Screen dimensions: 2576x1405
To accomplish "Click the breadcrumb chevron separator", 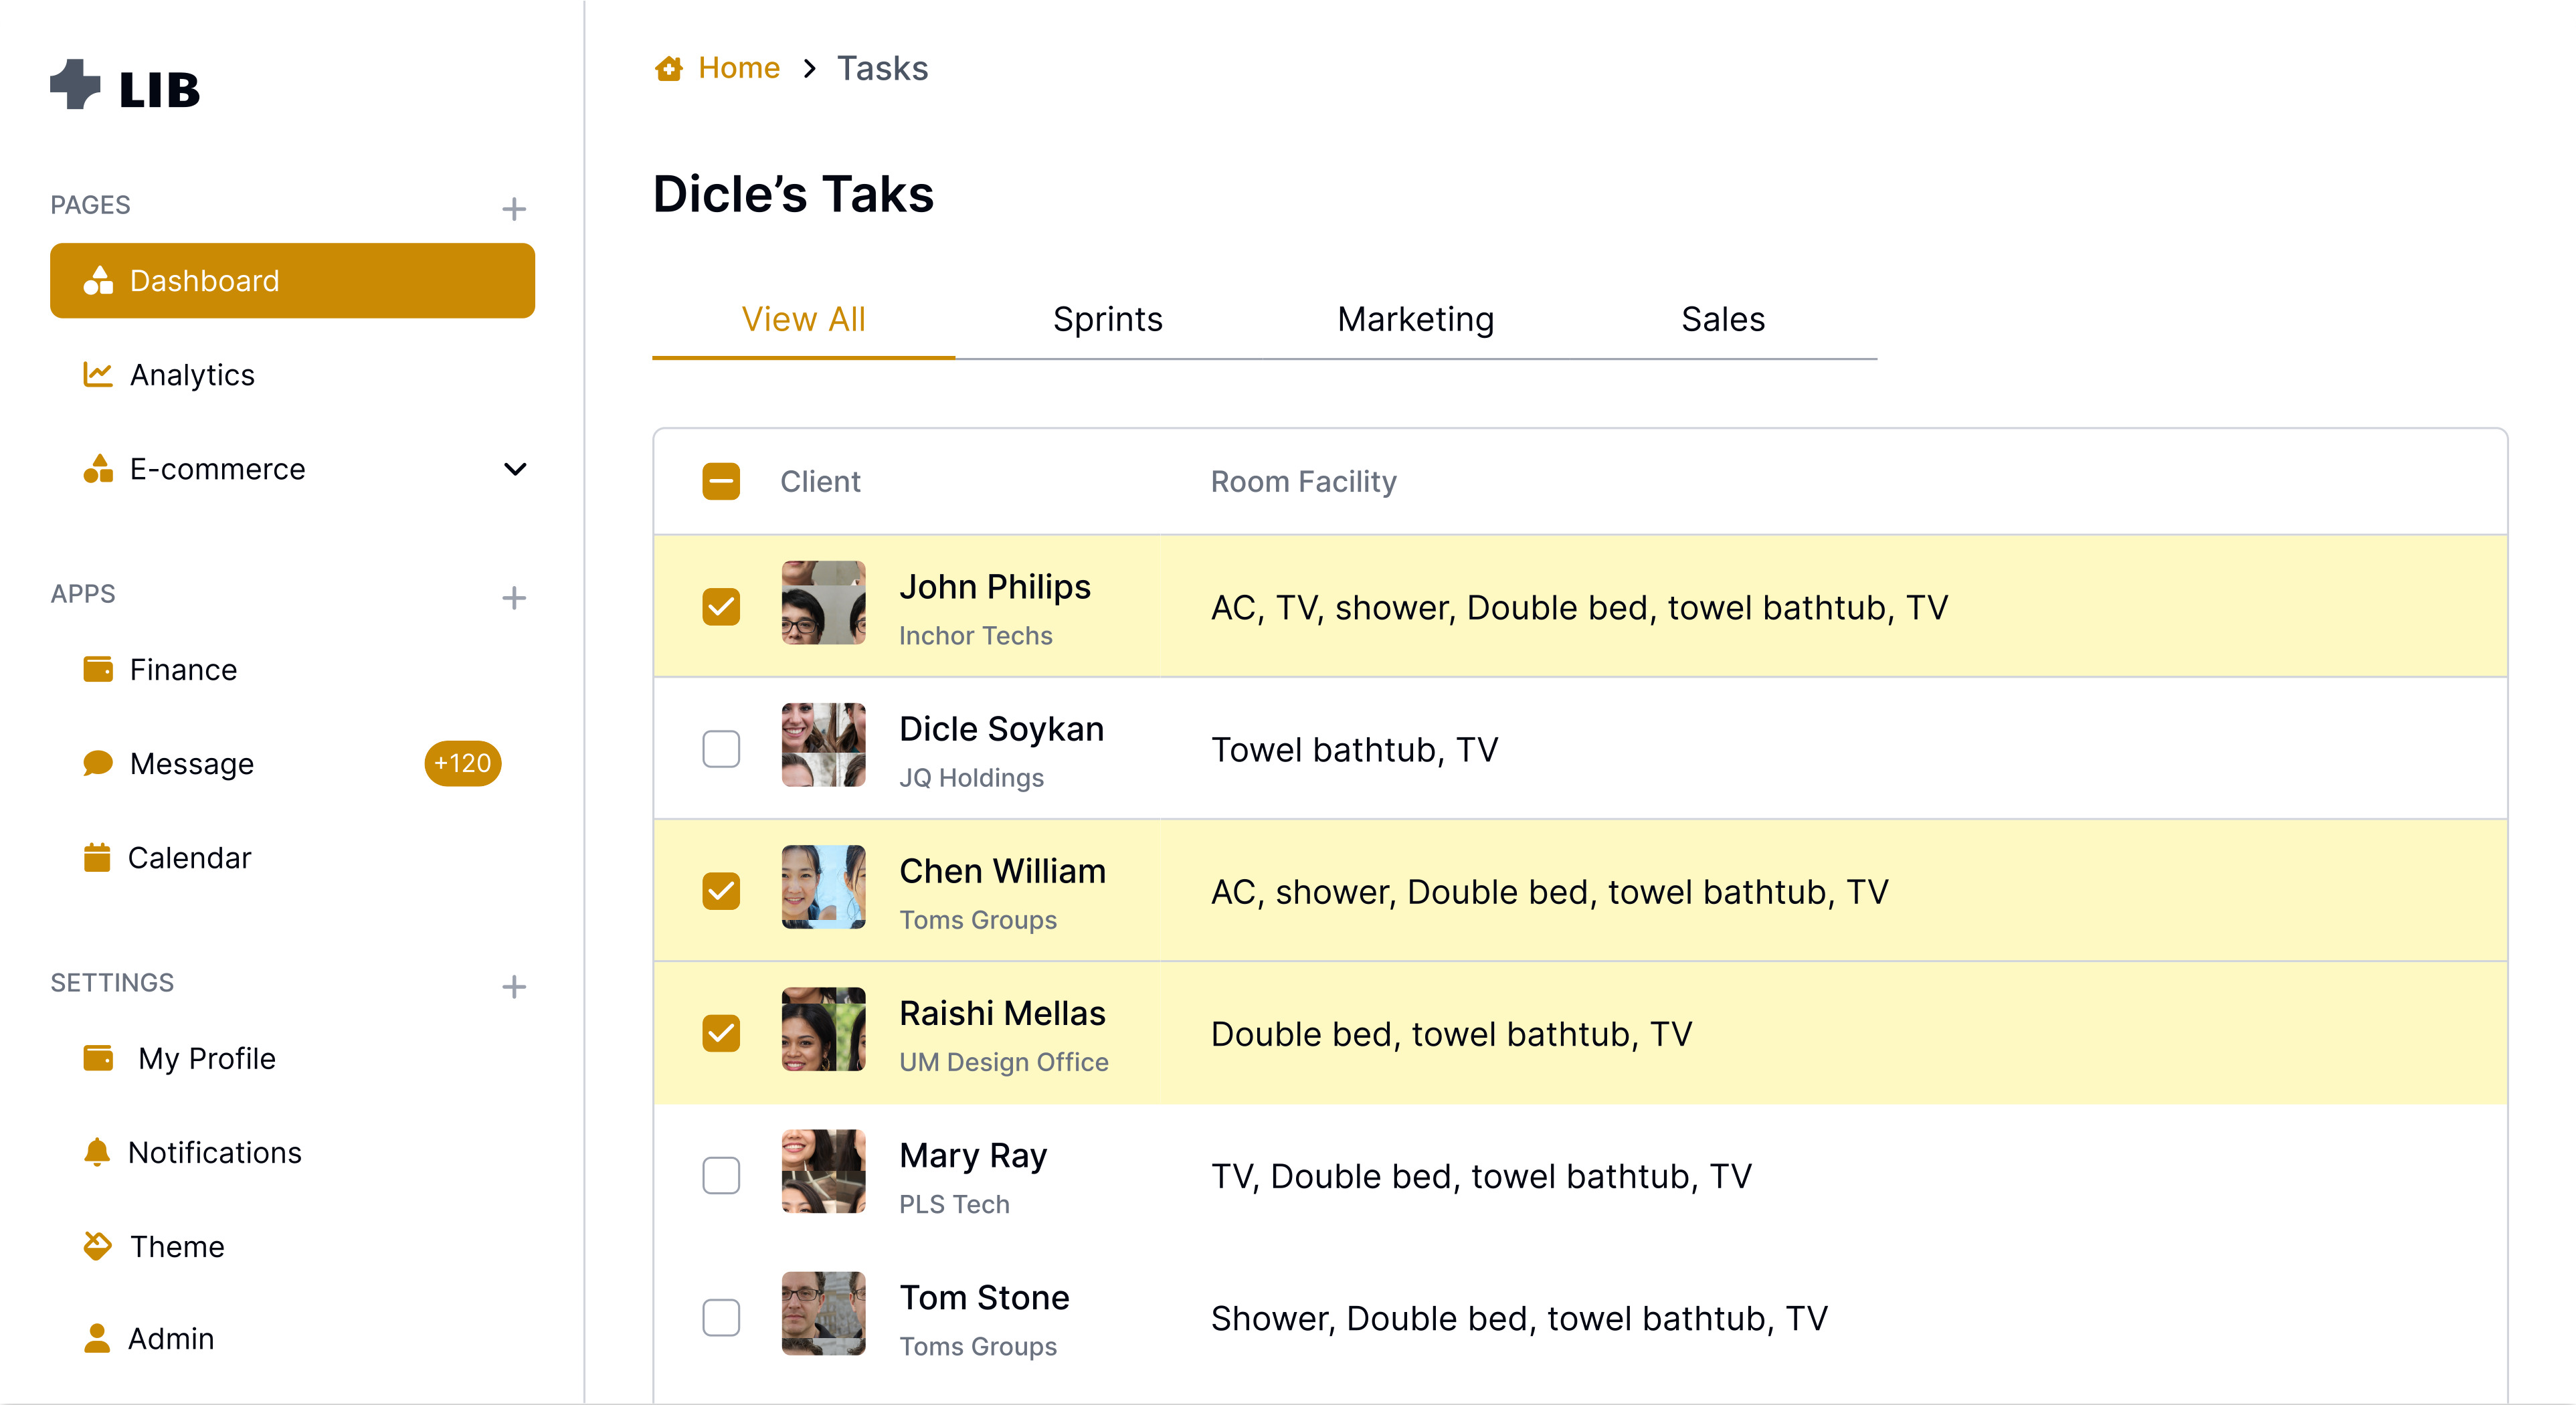I will [x=810, y=68].
